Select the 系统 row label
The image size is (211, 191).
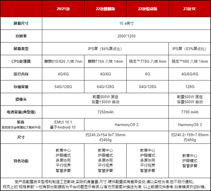21,125
